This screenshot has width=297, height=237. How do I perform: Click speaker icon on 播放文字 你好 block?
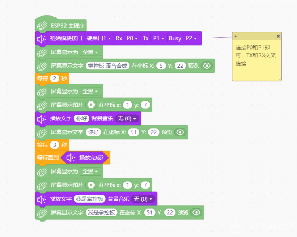pos(41,119)
